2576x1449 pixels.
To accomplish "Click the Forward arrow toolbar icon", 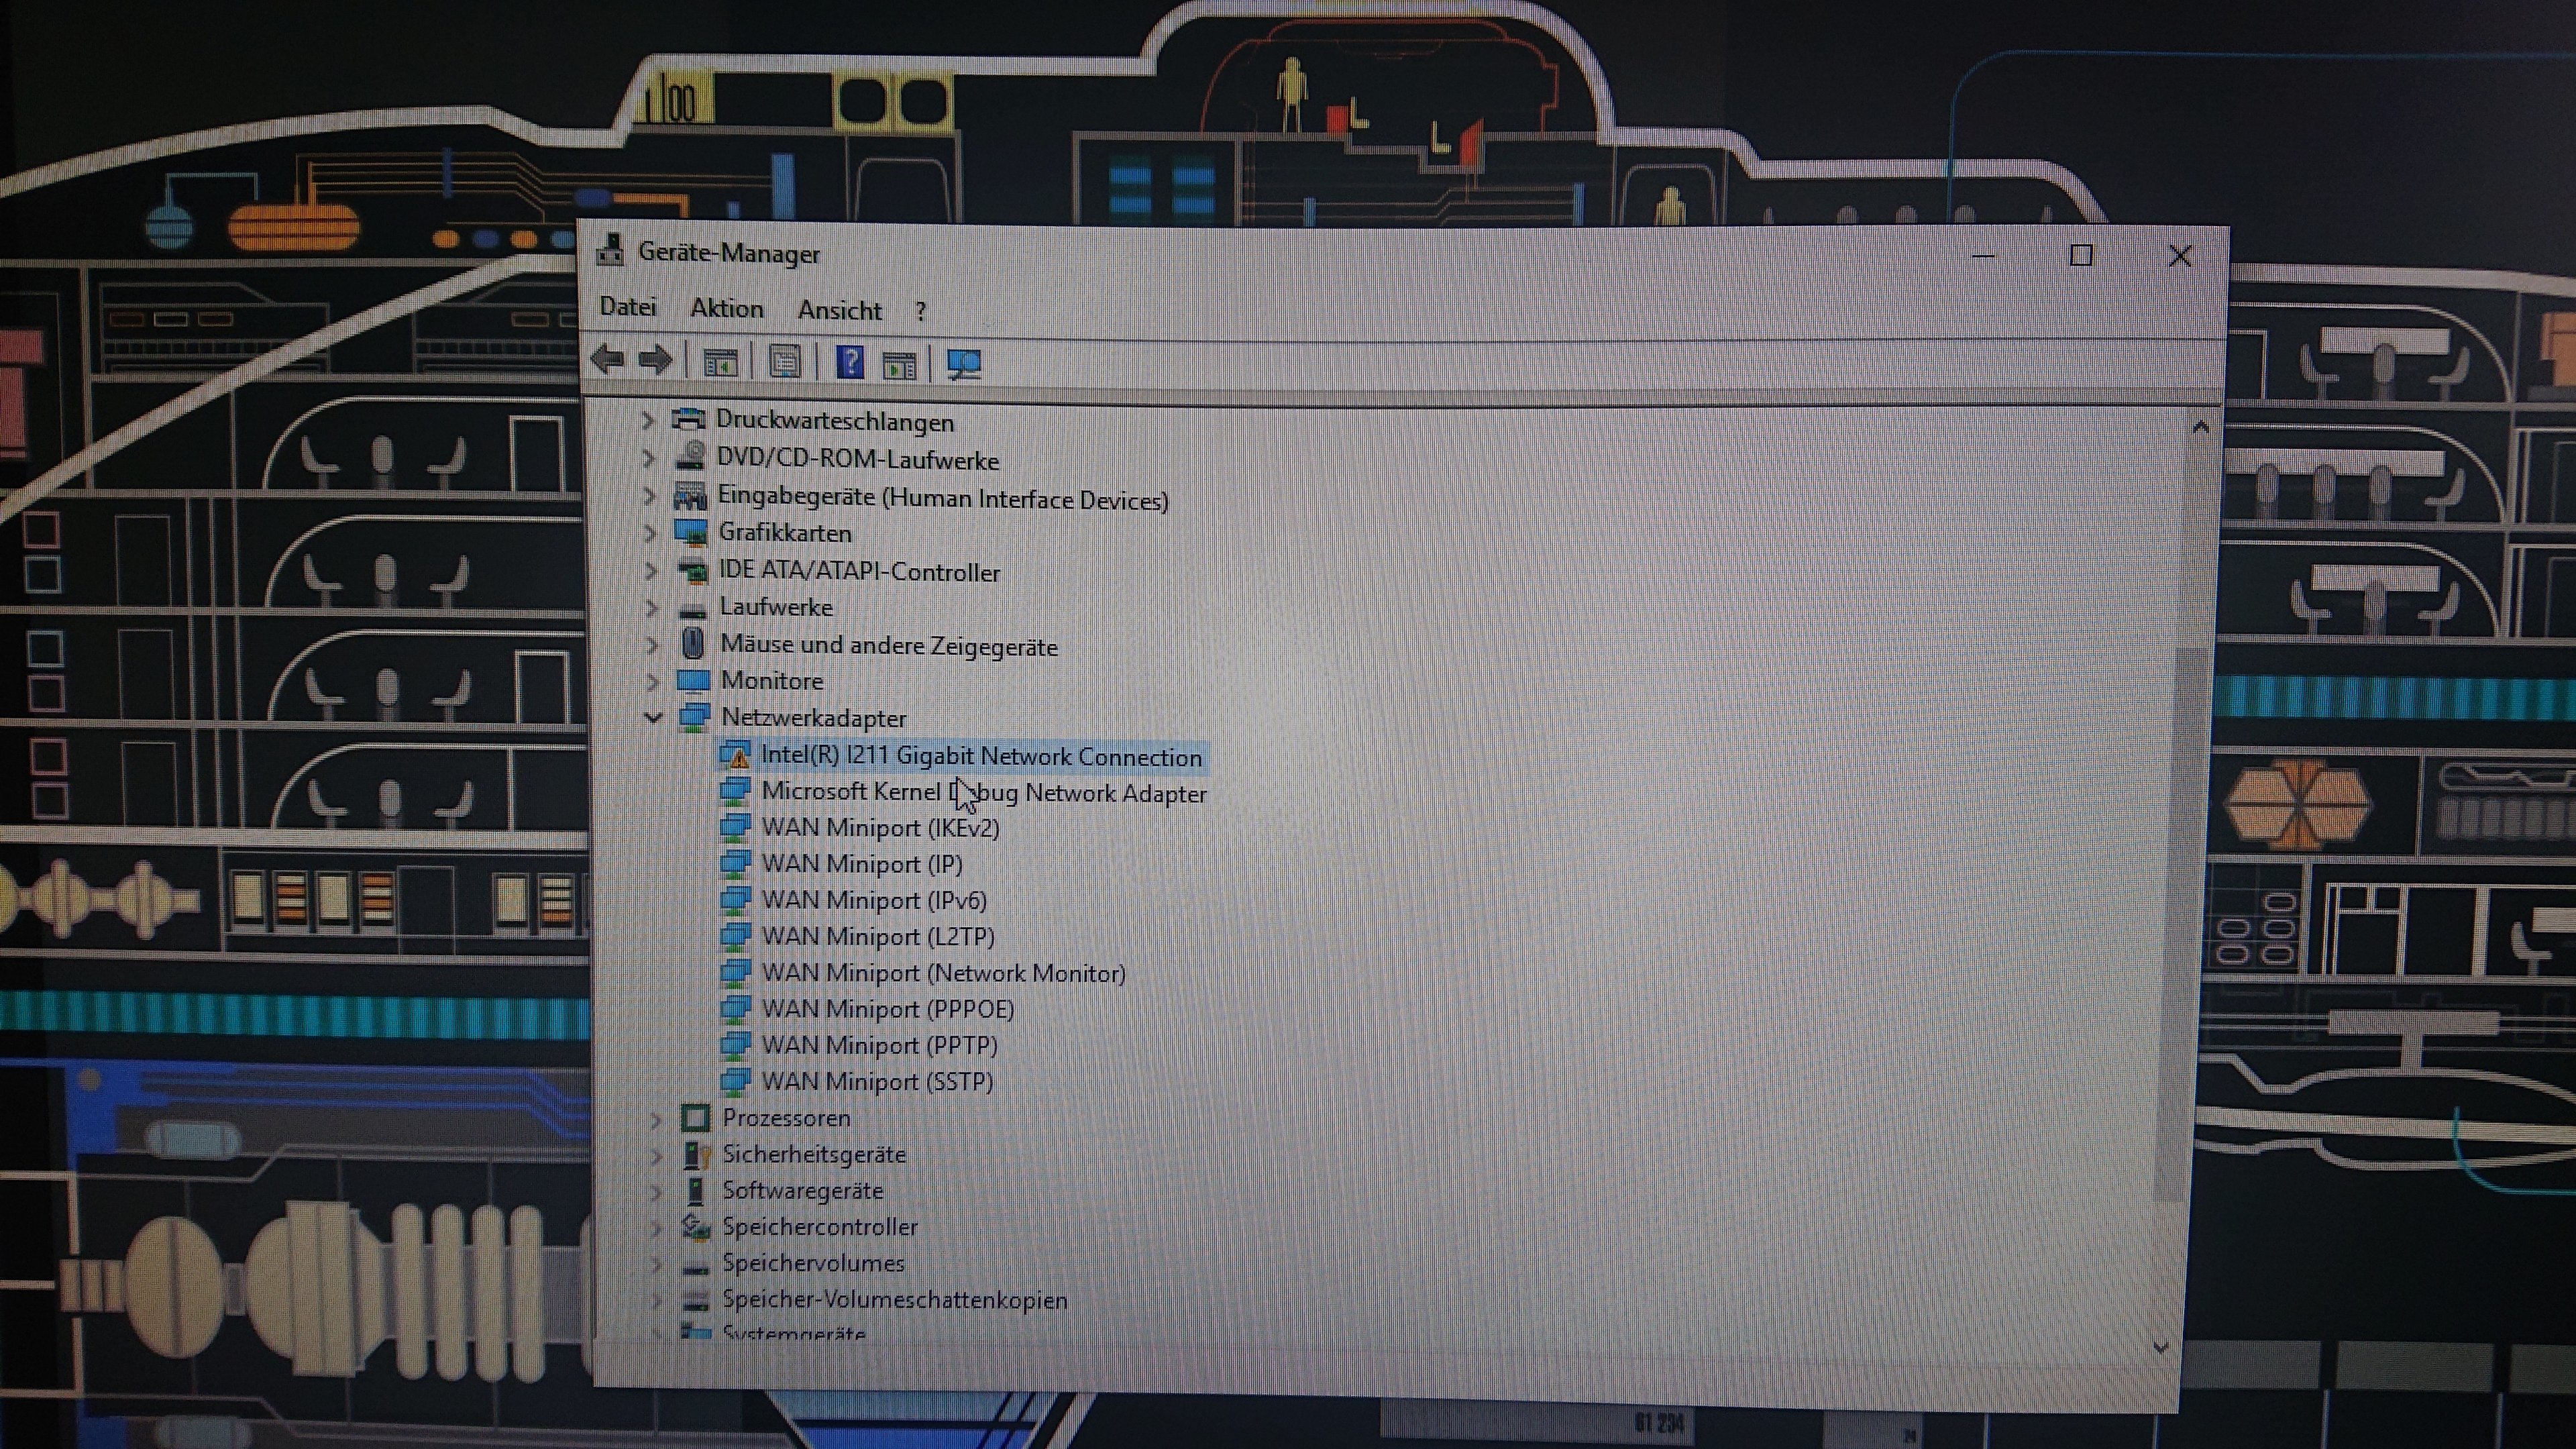I will point(656,360).
